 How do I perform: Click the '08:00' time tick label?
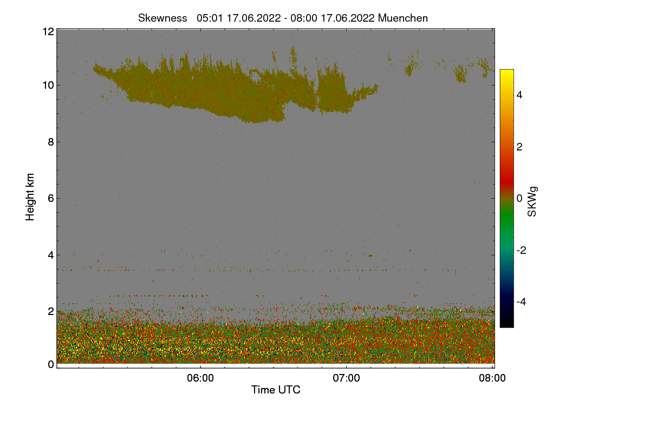click(492, 378)
